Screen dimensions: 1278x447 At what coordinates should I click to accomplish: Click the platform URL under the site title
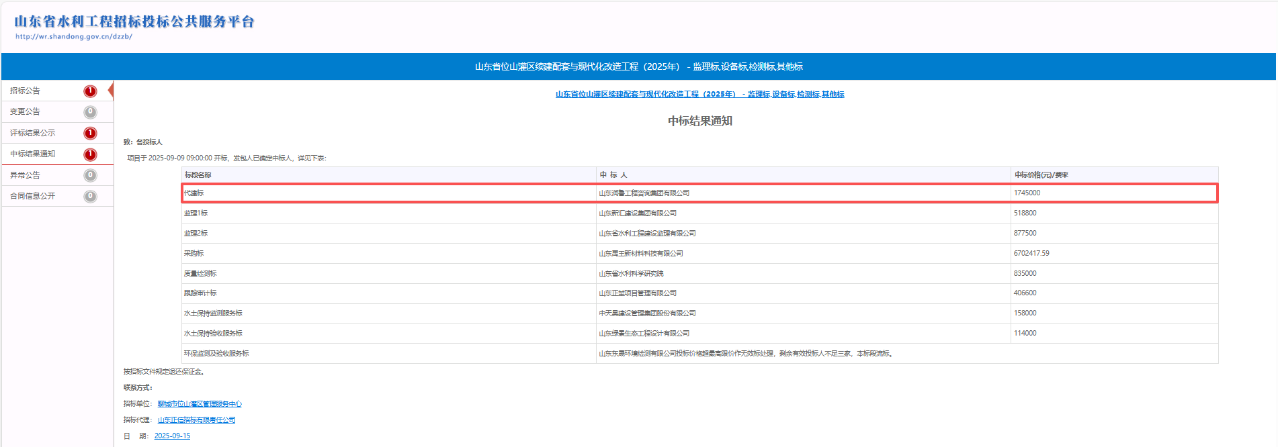tap(74, 37)
